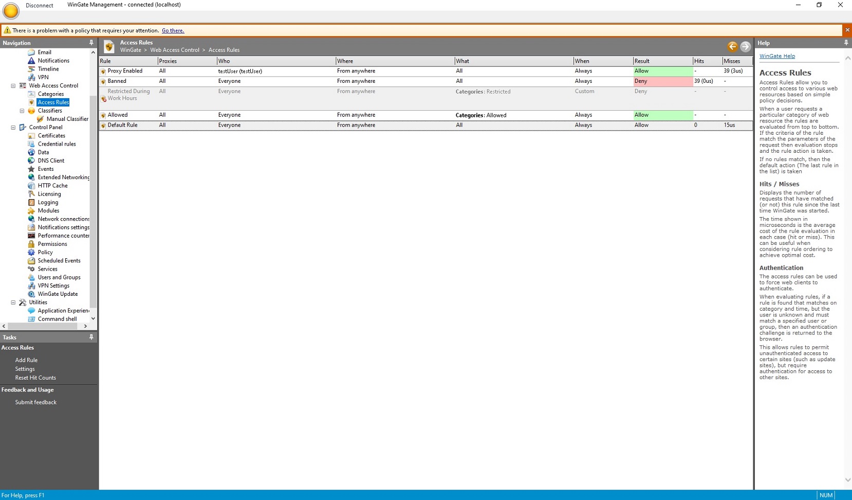Image resolution: width=852 pixels, height=500 pixels.
Task: Sort by the Who column header
Action: (x=276, y=61)
